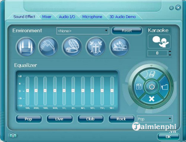Expand the equalizer preset dropdown showing Pop

click(x=155, y=119)
